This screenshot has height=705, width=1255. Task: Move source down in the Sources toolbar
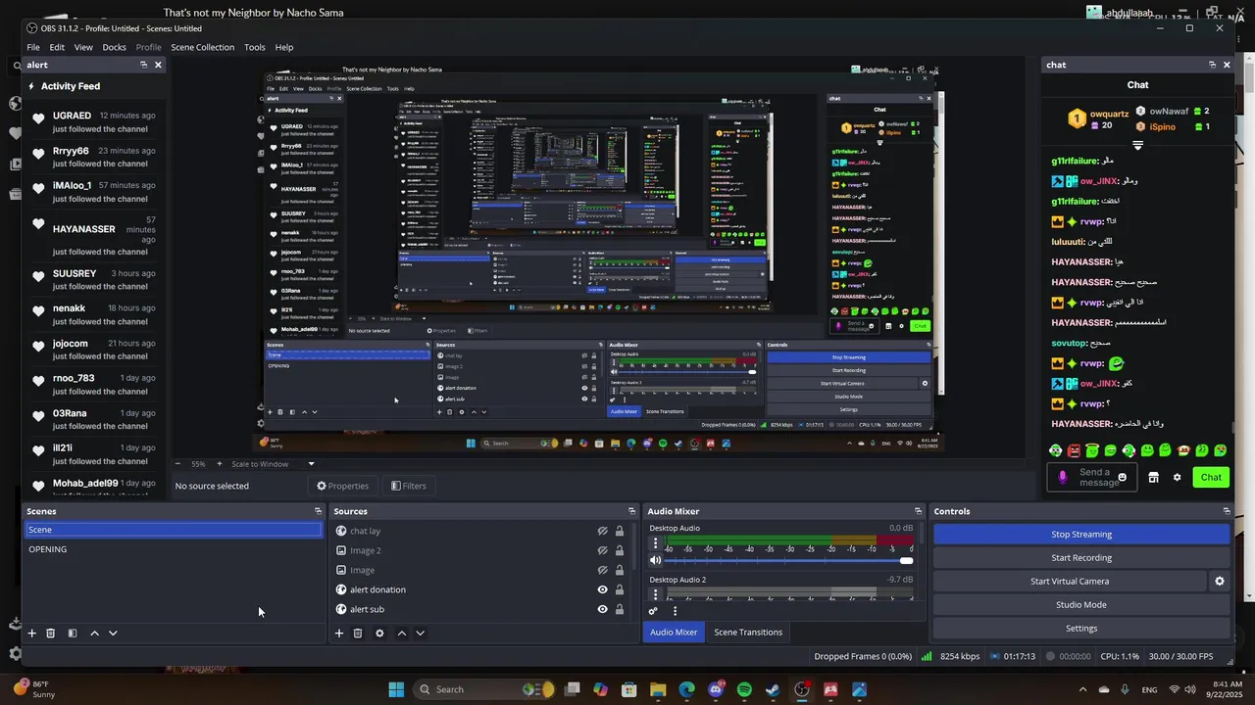tap(420, 634)
